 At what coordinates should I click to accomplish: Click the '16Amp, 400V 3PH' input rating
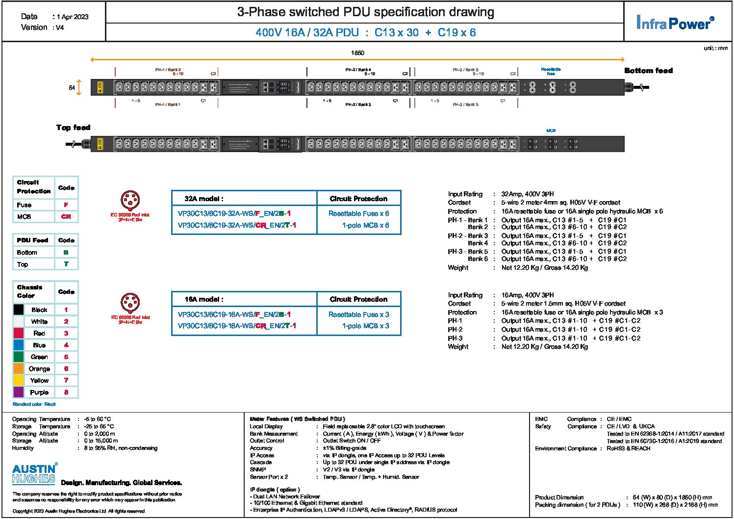528,295
